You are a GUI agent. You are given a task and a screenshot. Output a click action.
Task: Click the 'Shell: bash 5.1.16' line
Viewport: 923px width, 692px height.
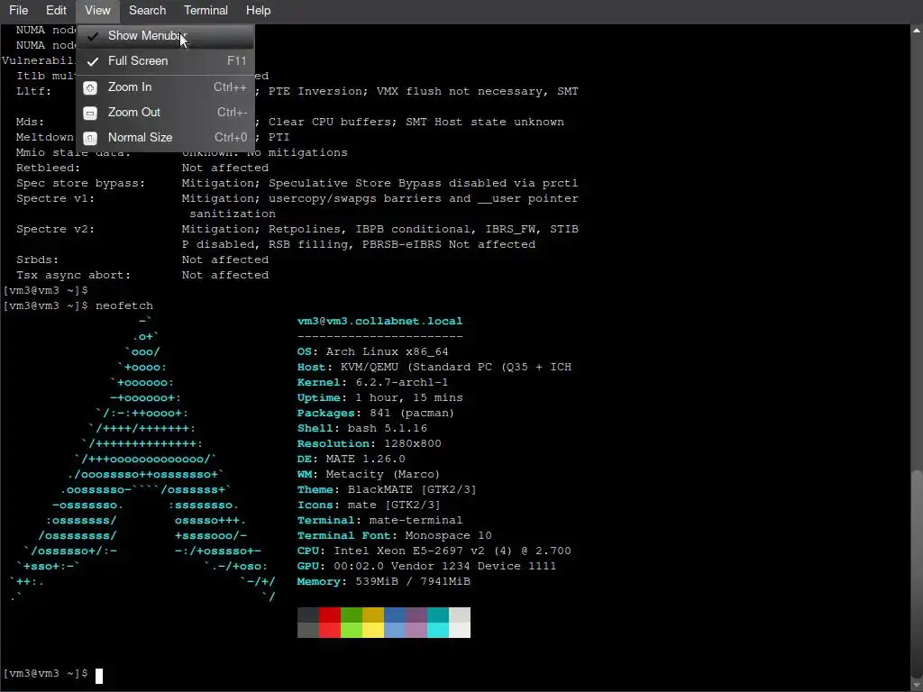click(x=362, y=428)
